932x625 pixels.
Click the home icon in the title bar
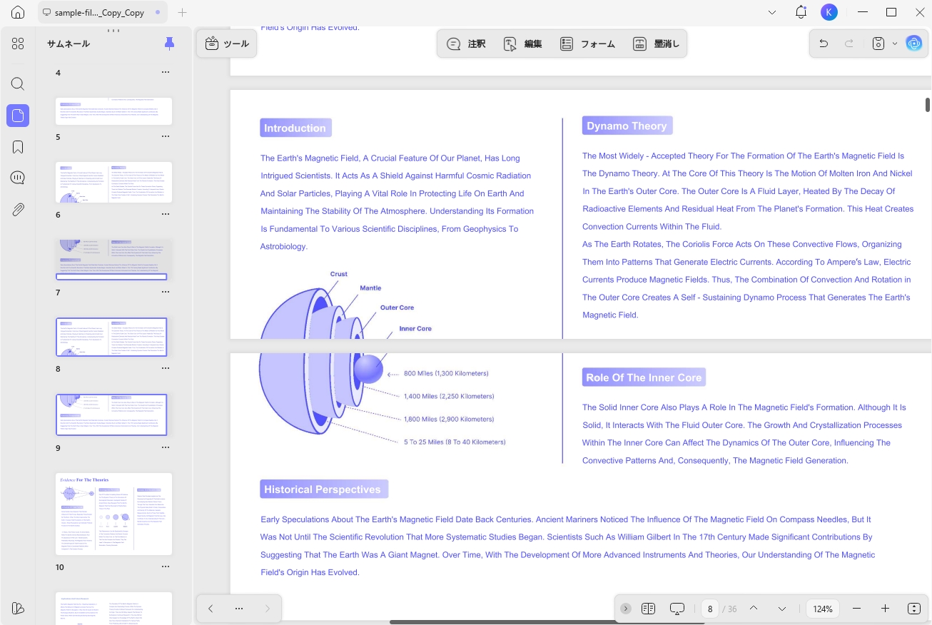pyautogui.click(x=18, y=12)
